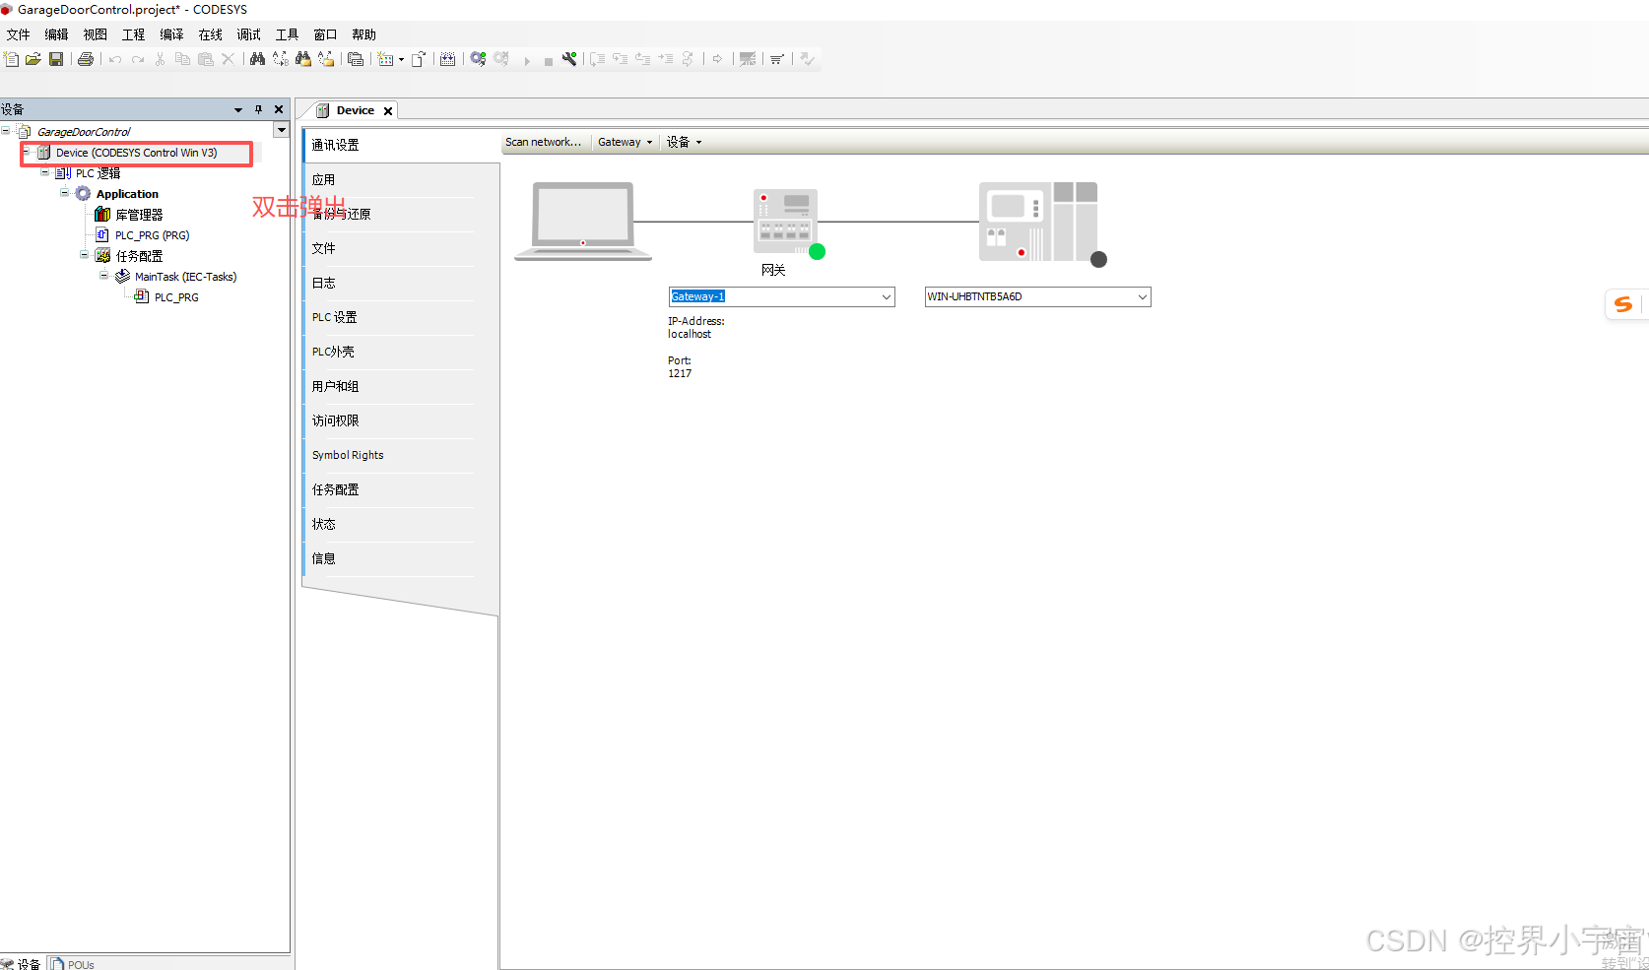
Task: Redo action via toolbar arrow
Action: coord(138,59)
